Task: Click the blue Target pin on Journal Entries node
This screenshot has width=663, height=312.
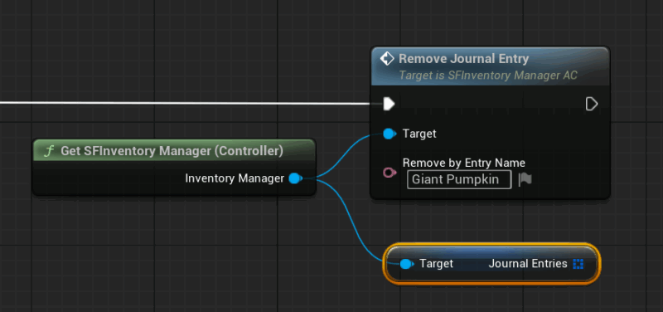Action: point(407,264)
